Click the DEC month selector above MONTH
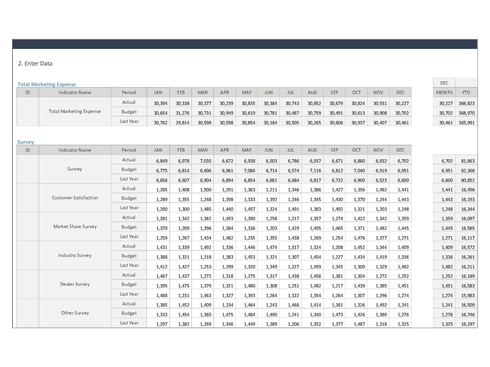The height and width of the screenshot is (367, 490). (x=444, y=83)
